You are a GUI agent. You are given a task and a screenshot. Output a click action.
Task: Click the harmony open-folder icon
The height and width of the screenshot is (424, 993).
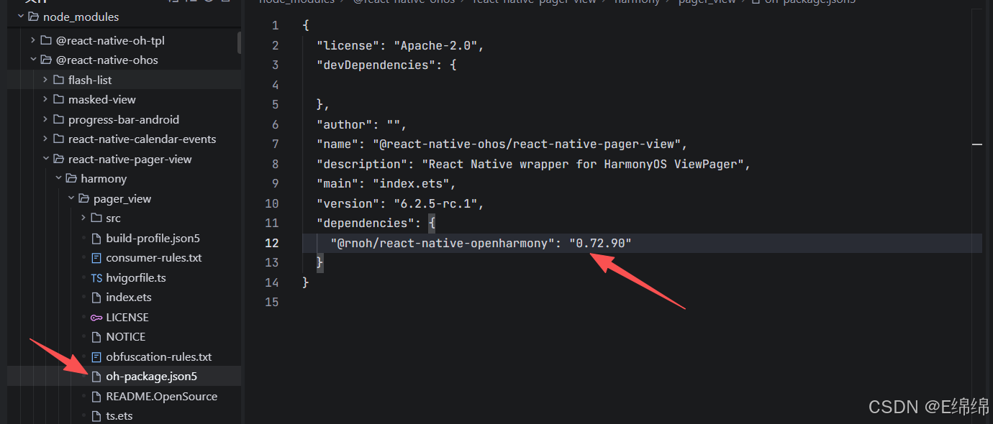click(x=71, y=178)
